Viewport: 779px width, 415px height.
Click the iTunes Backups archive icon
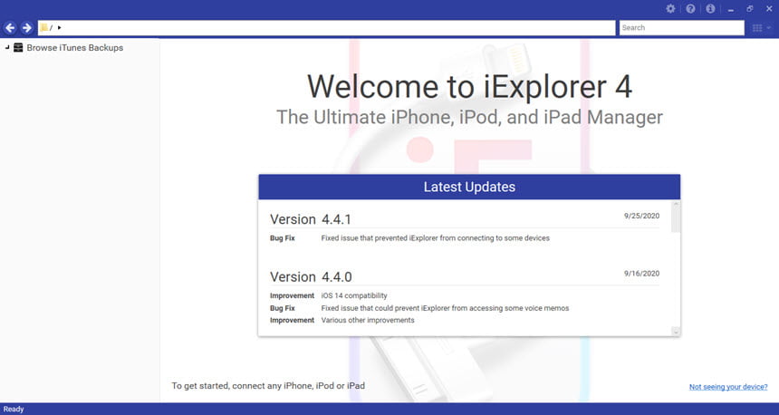[x=18, y=48]
